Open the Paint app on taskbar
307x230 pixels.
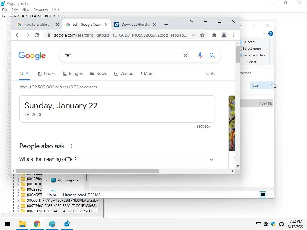click(52, 224)
